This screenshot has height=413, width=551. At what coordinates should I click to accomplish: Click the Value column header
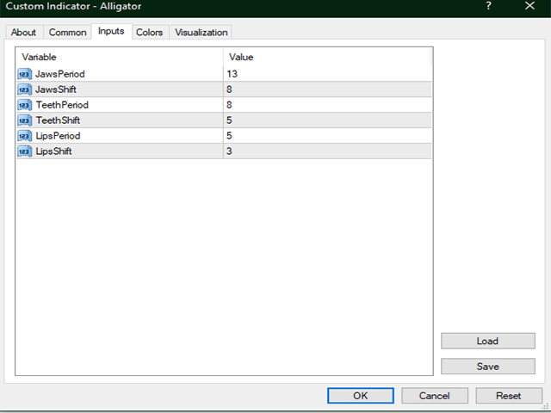327,57
